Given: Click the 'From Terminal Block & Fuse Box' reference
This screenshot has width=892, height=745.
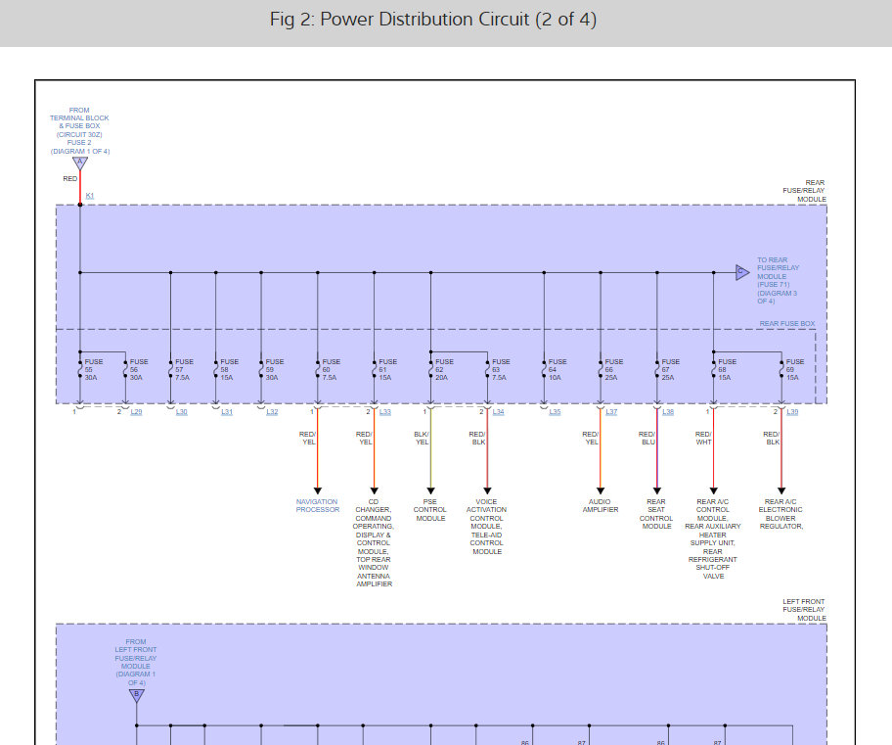Looking at the screenshot, I should (x=79, y=130).
